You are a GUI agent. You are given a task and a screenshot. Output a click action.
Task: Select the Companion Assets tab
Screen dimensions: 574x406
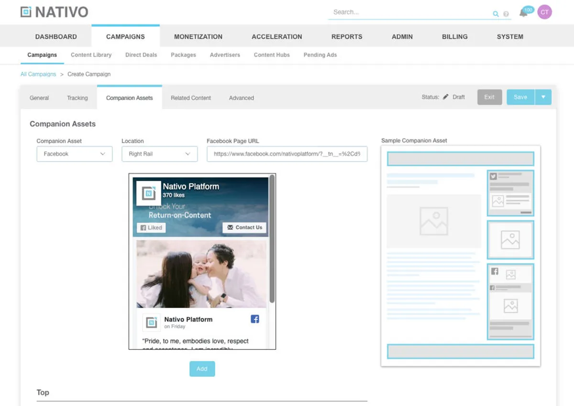[x=130, y=98]
